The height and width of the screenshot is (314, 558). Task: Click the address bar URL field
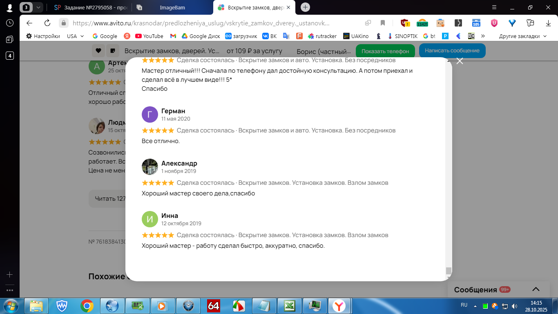(x=212, y=23)
